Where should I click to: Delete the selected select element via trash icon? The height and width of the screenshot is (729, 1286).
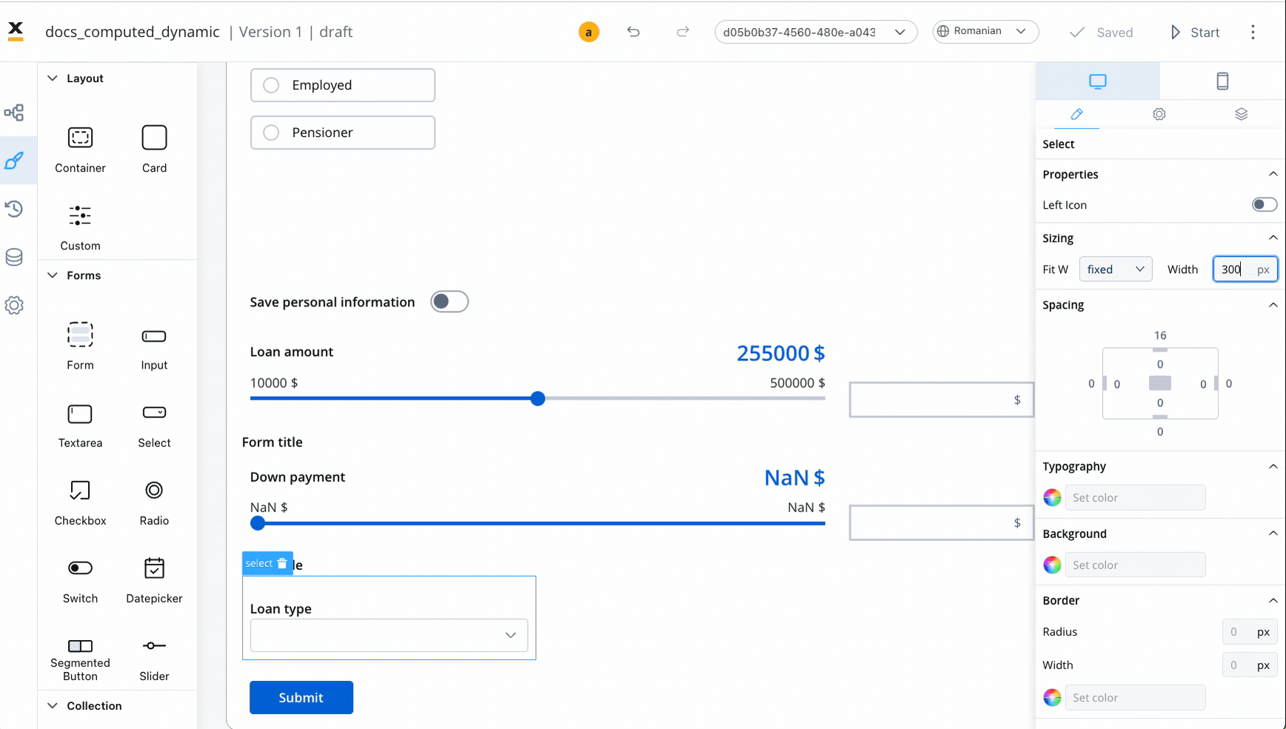pyautogui.click(x=282, y=563)
